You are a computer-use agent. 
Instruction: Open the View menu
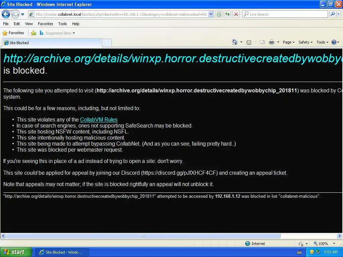coord(29,24)
